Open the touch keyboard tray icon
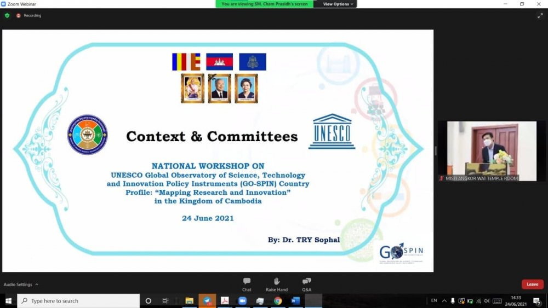 (x=497, y=301)
